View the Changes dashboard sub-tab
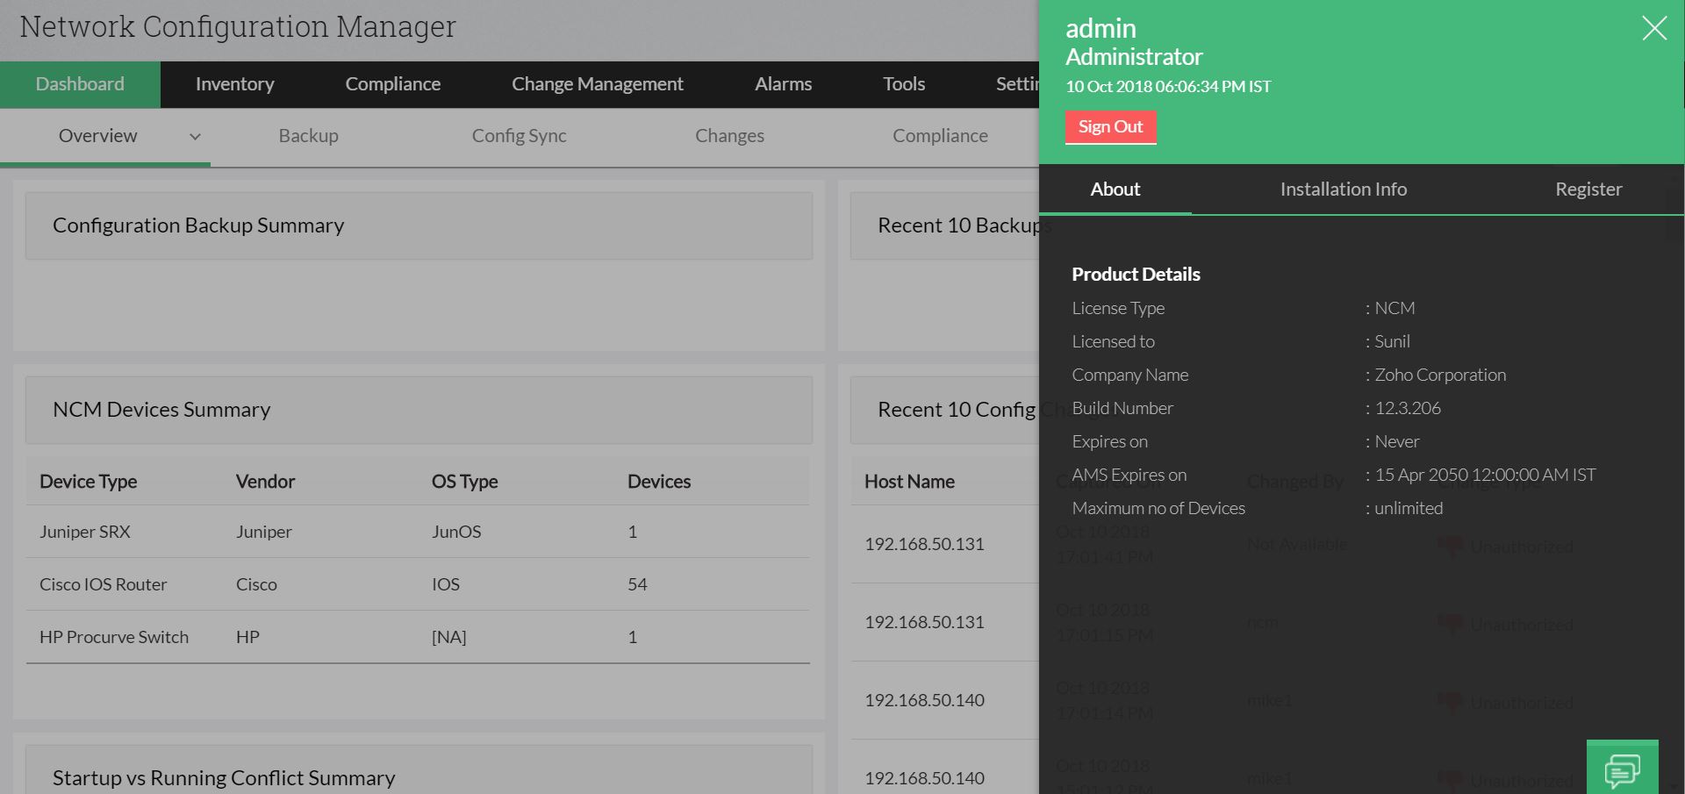Viewport: 1685px width, 794px height. pos(729,136)
